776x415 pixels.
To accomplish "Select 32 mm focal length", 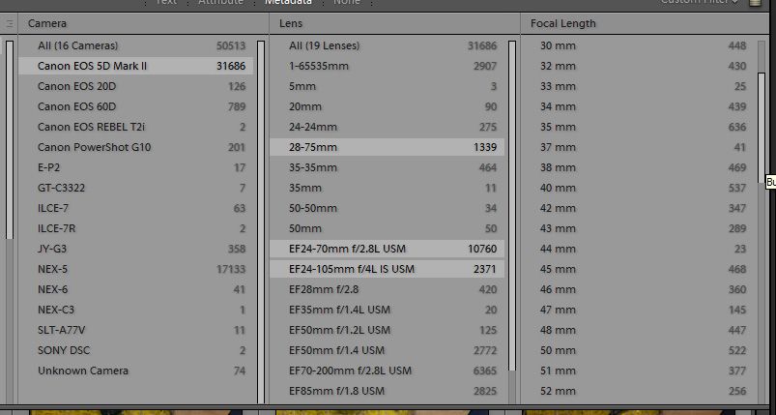I will point(639,66).
